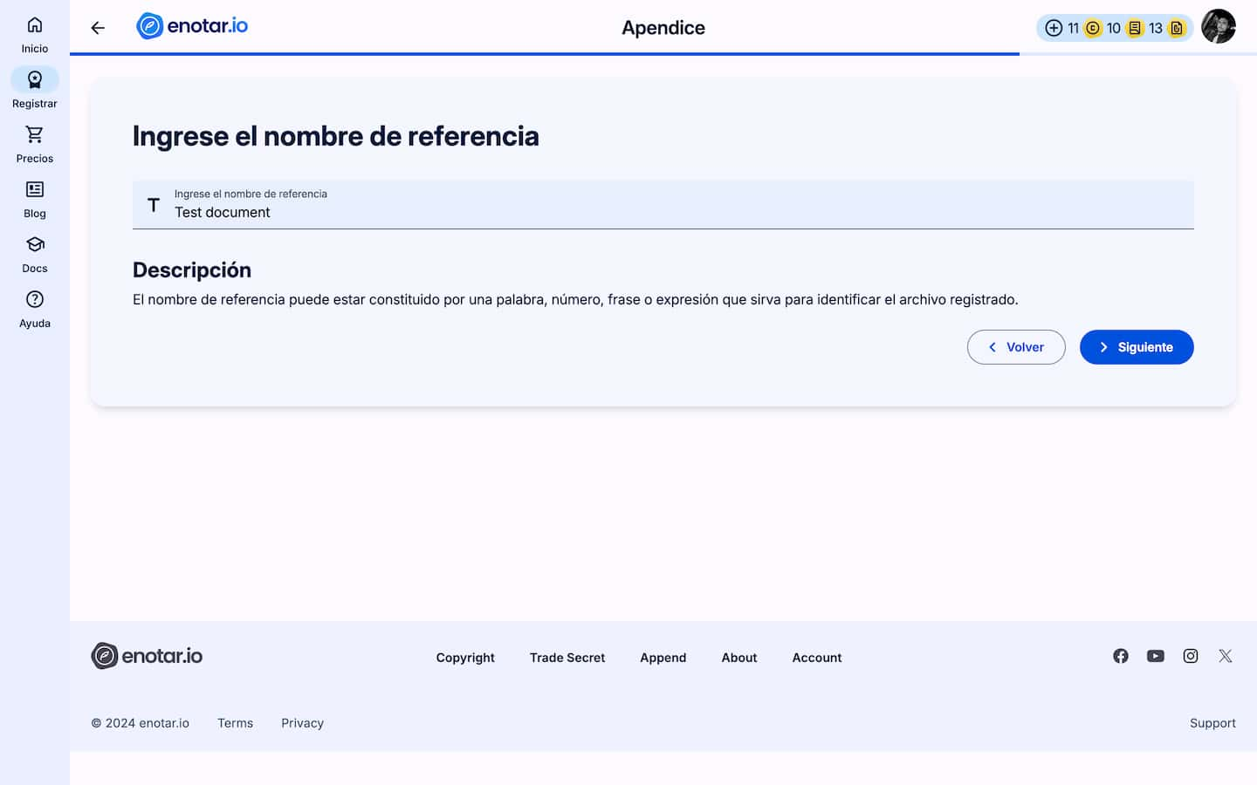Open the Facebook social icon
Viewport: 1257px width, 785px height.
pyautogui.click(x=1121, y=656)
